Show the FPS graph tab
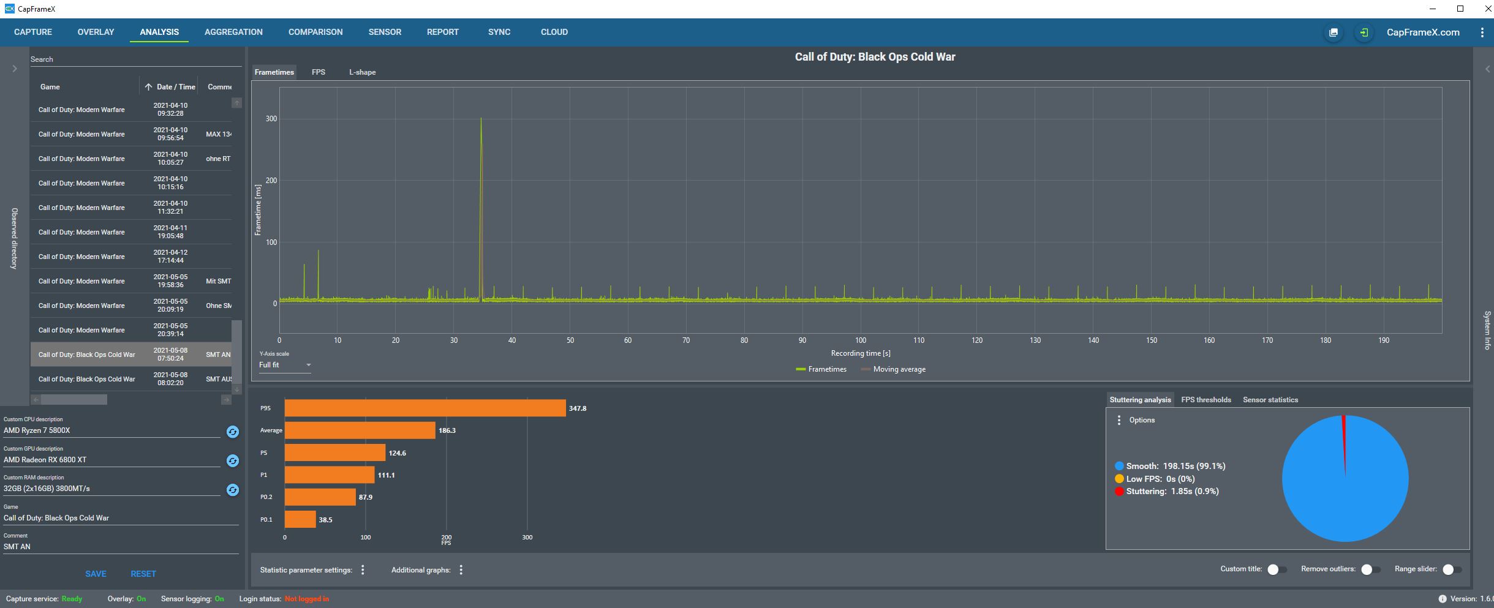 319,72
